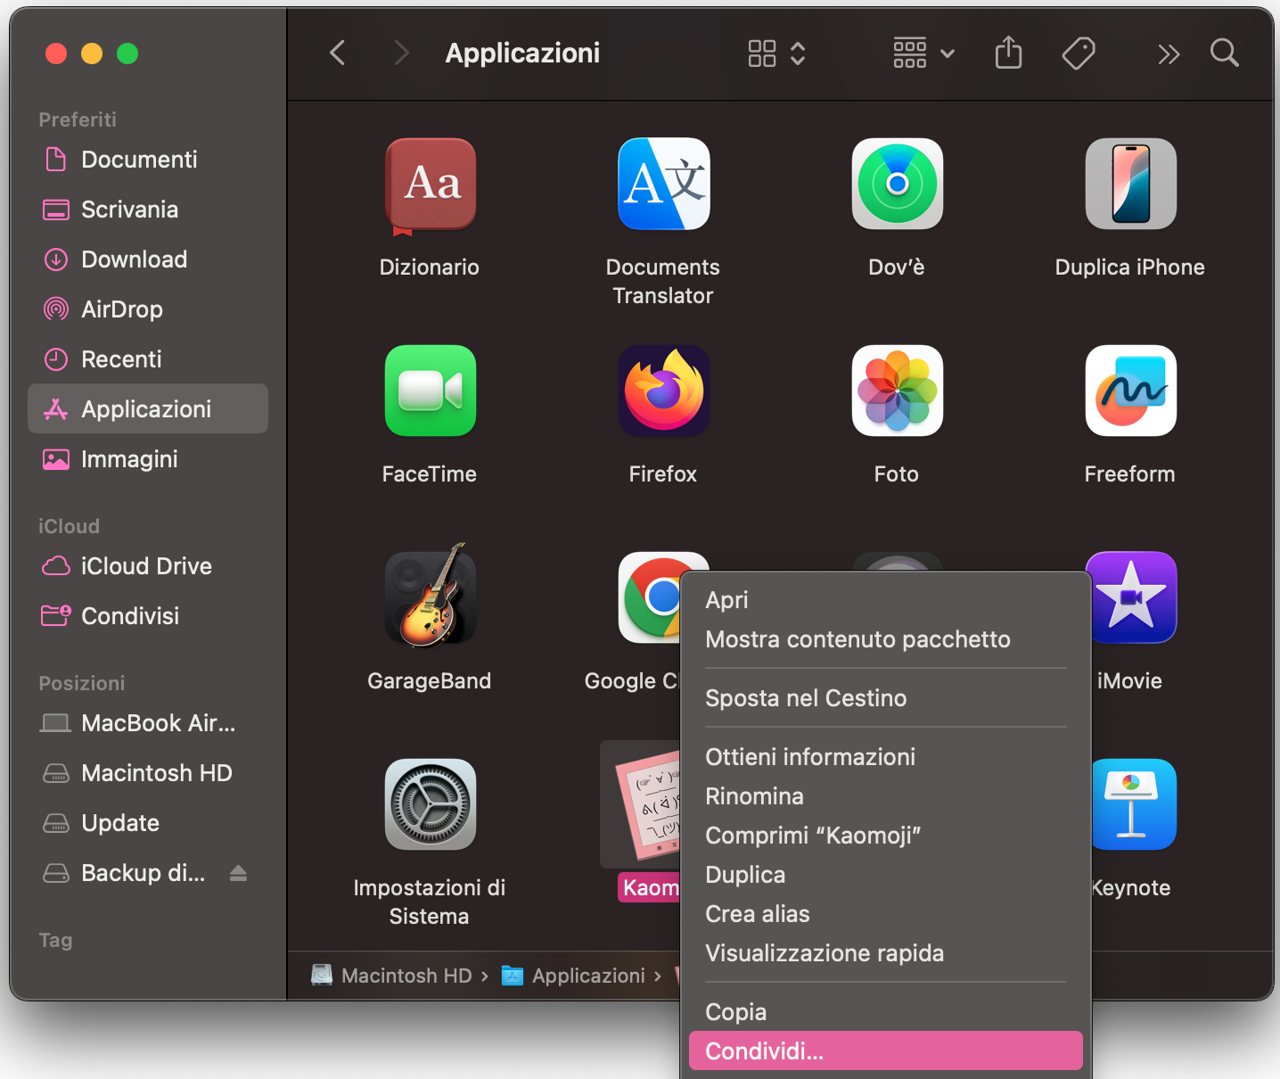This screenshot has width=1280, height=1079.
Task: Click the toolbar overflow chevron
Action: click(1169, 54)
